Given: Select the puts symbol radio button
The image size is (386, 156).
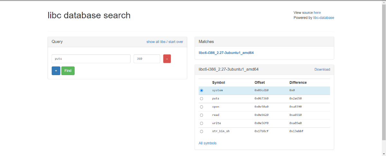Looking at the screenshot, I should pos(202,99).
